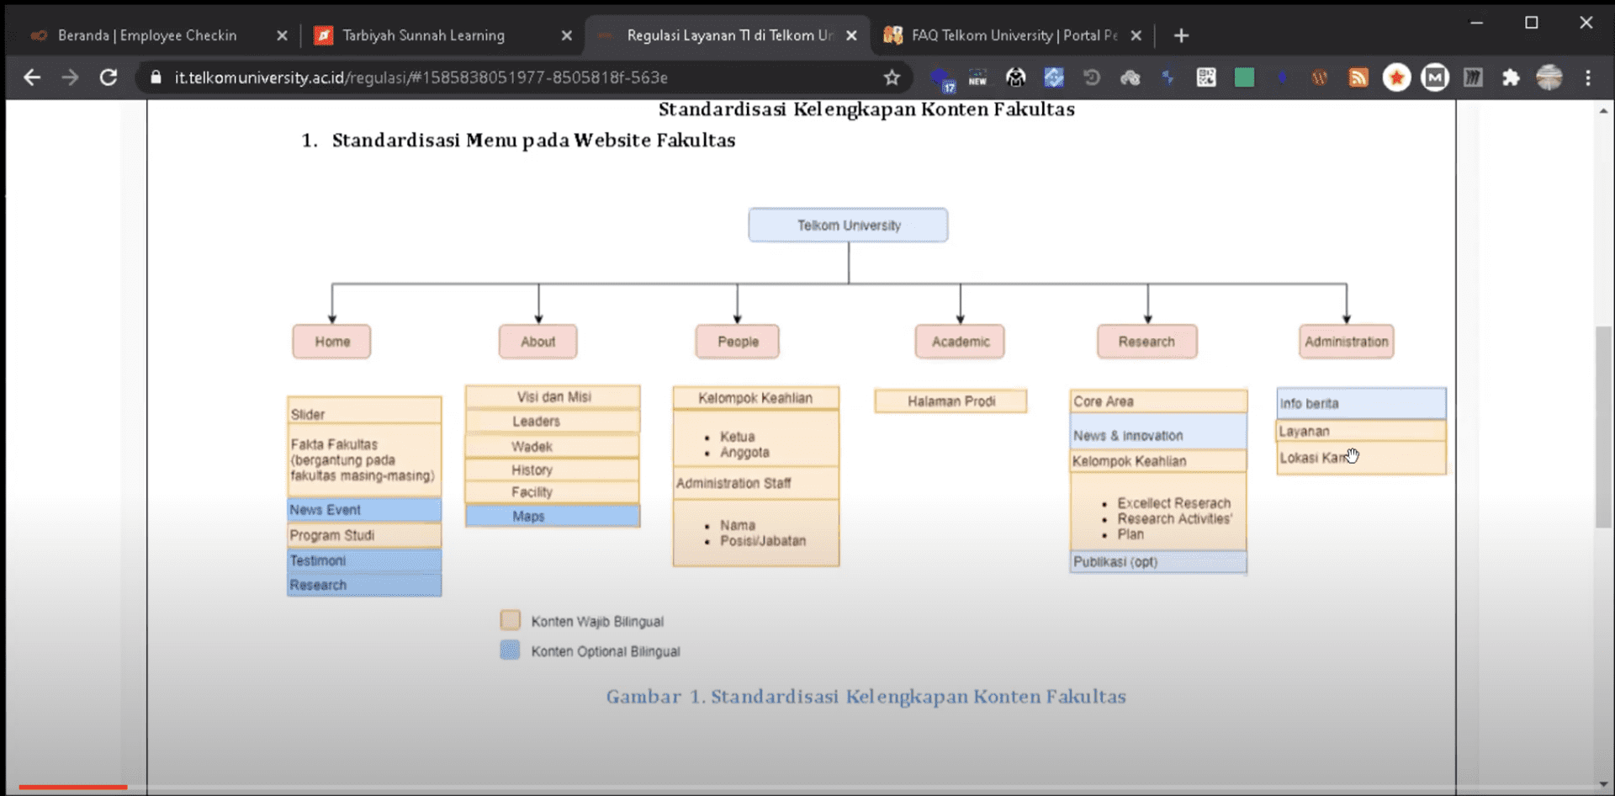Click the history clock extension icon
Screen dimensions: 1615x796
[1092, 77]
